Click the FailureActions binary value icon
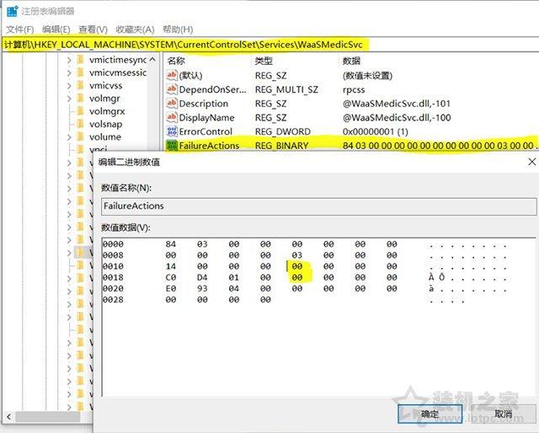 [x=172, y=146]
